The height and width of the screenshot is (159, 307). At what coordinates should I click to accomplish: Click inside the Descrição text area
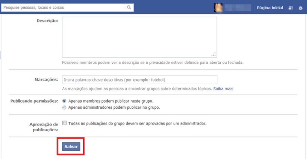139,37
